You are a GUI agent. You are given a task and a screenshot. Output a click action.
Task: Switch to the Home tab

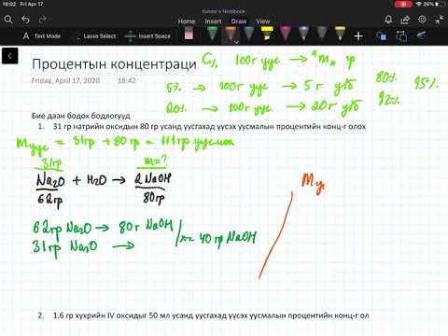pyautogui.click(x=187, y=21)
